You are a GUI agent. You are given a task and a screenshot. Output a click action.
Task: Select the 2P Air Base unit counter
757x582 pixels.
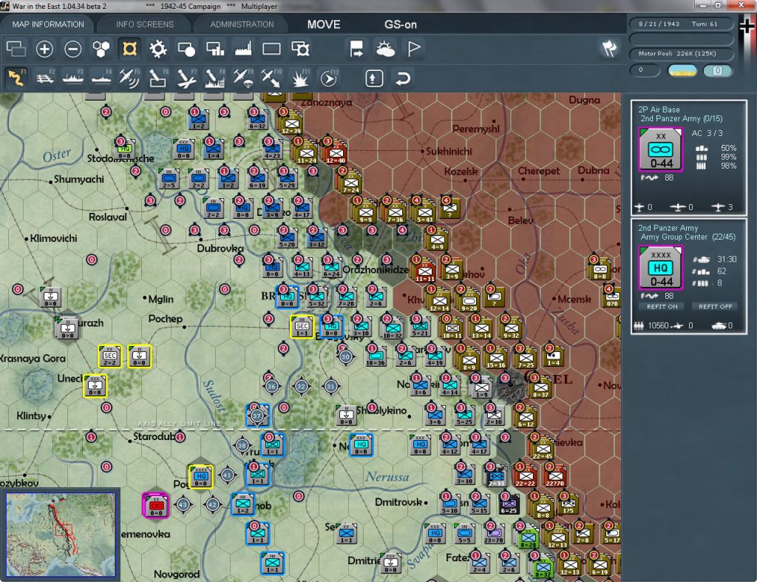(660, 149)
